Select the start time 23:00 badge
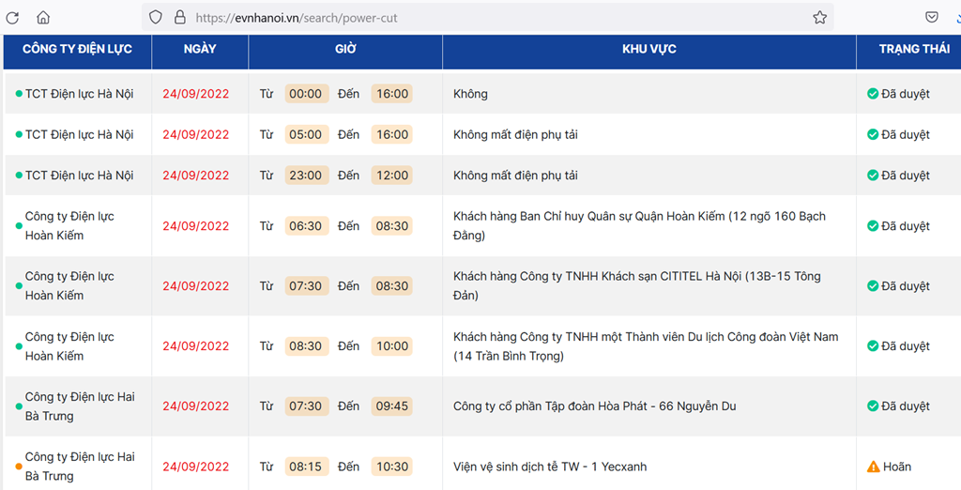 [x=307, y=176]
